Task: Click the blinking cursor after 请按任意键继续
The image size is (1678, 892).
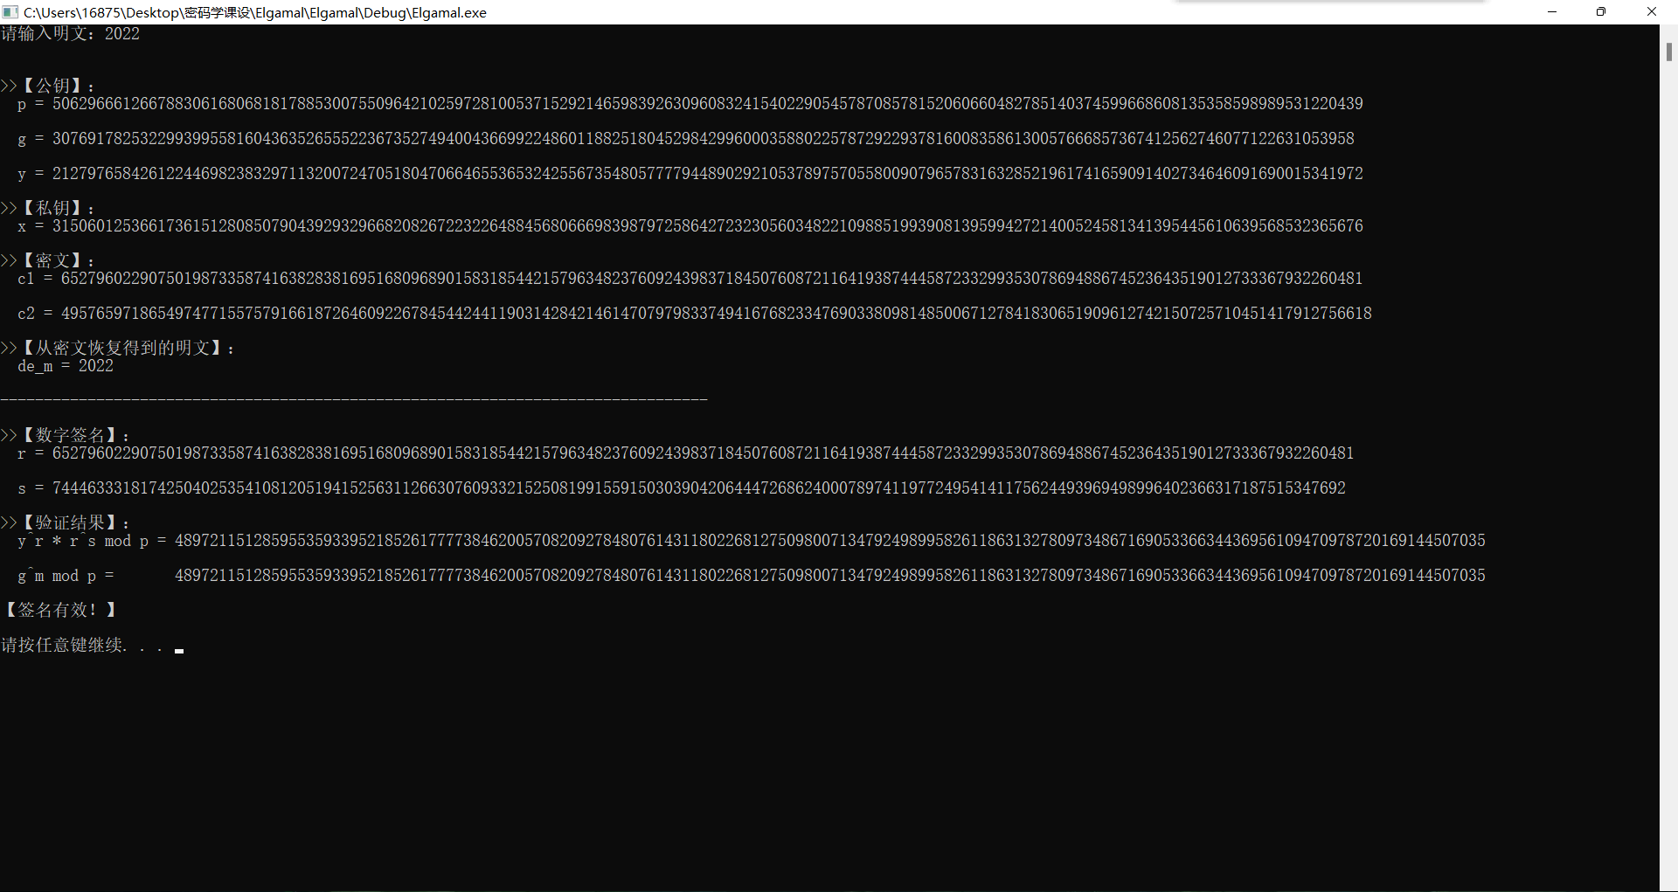Action: (x=179, y=650)
